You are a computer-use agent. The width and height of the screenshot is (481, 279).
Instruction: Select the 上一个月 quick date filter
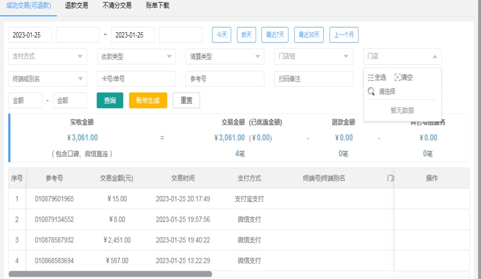[x=344, y=35]
